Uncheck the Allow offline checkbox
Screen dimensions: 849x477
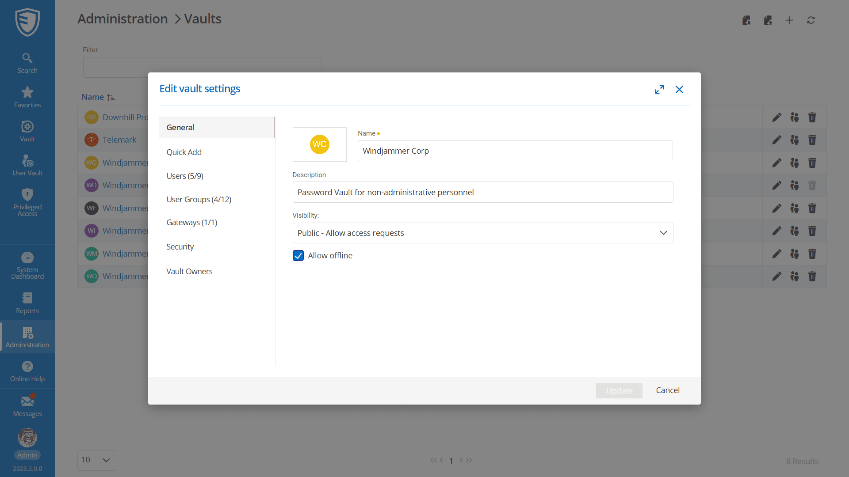click(298, 256)
